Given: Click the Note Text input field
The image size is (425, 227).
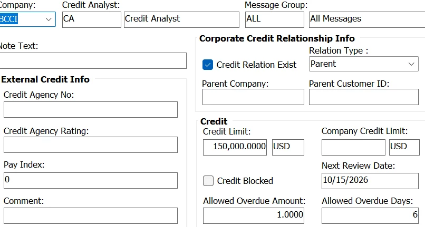Looking at the screenshot, I should click(93, 60).
